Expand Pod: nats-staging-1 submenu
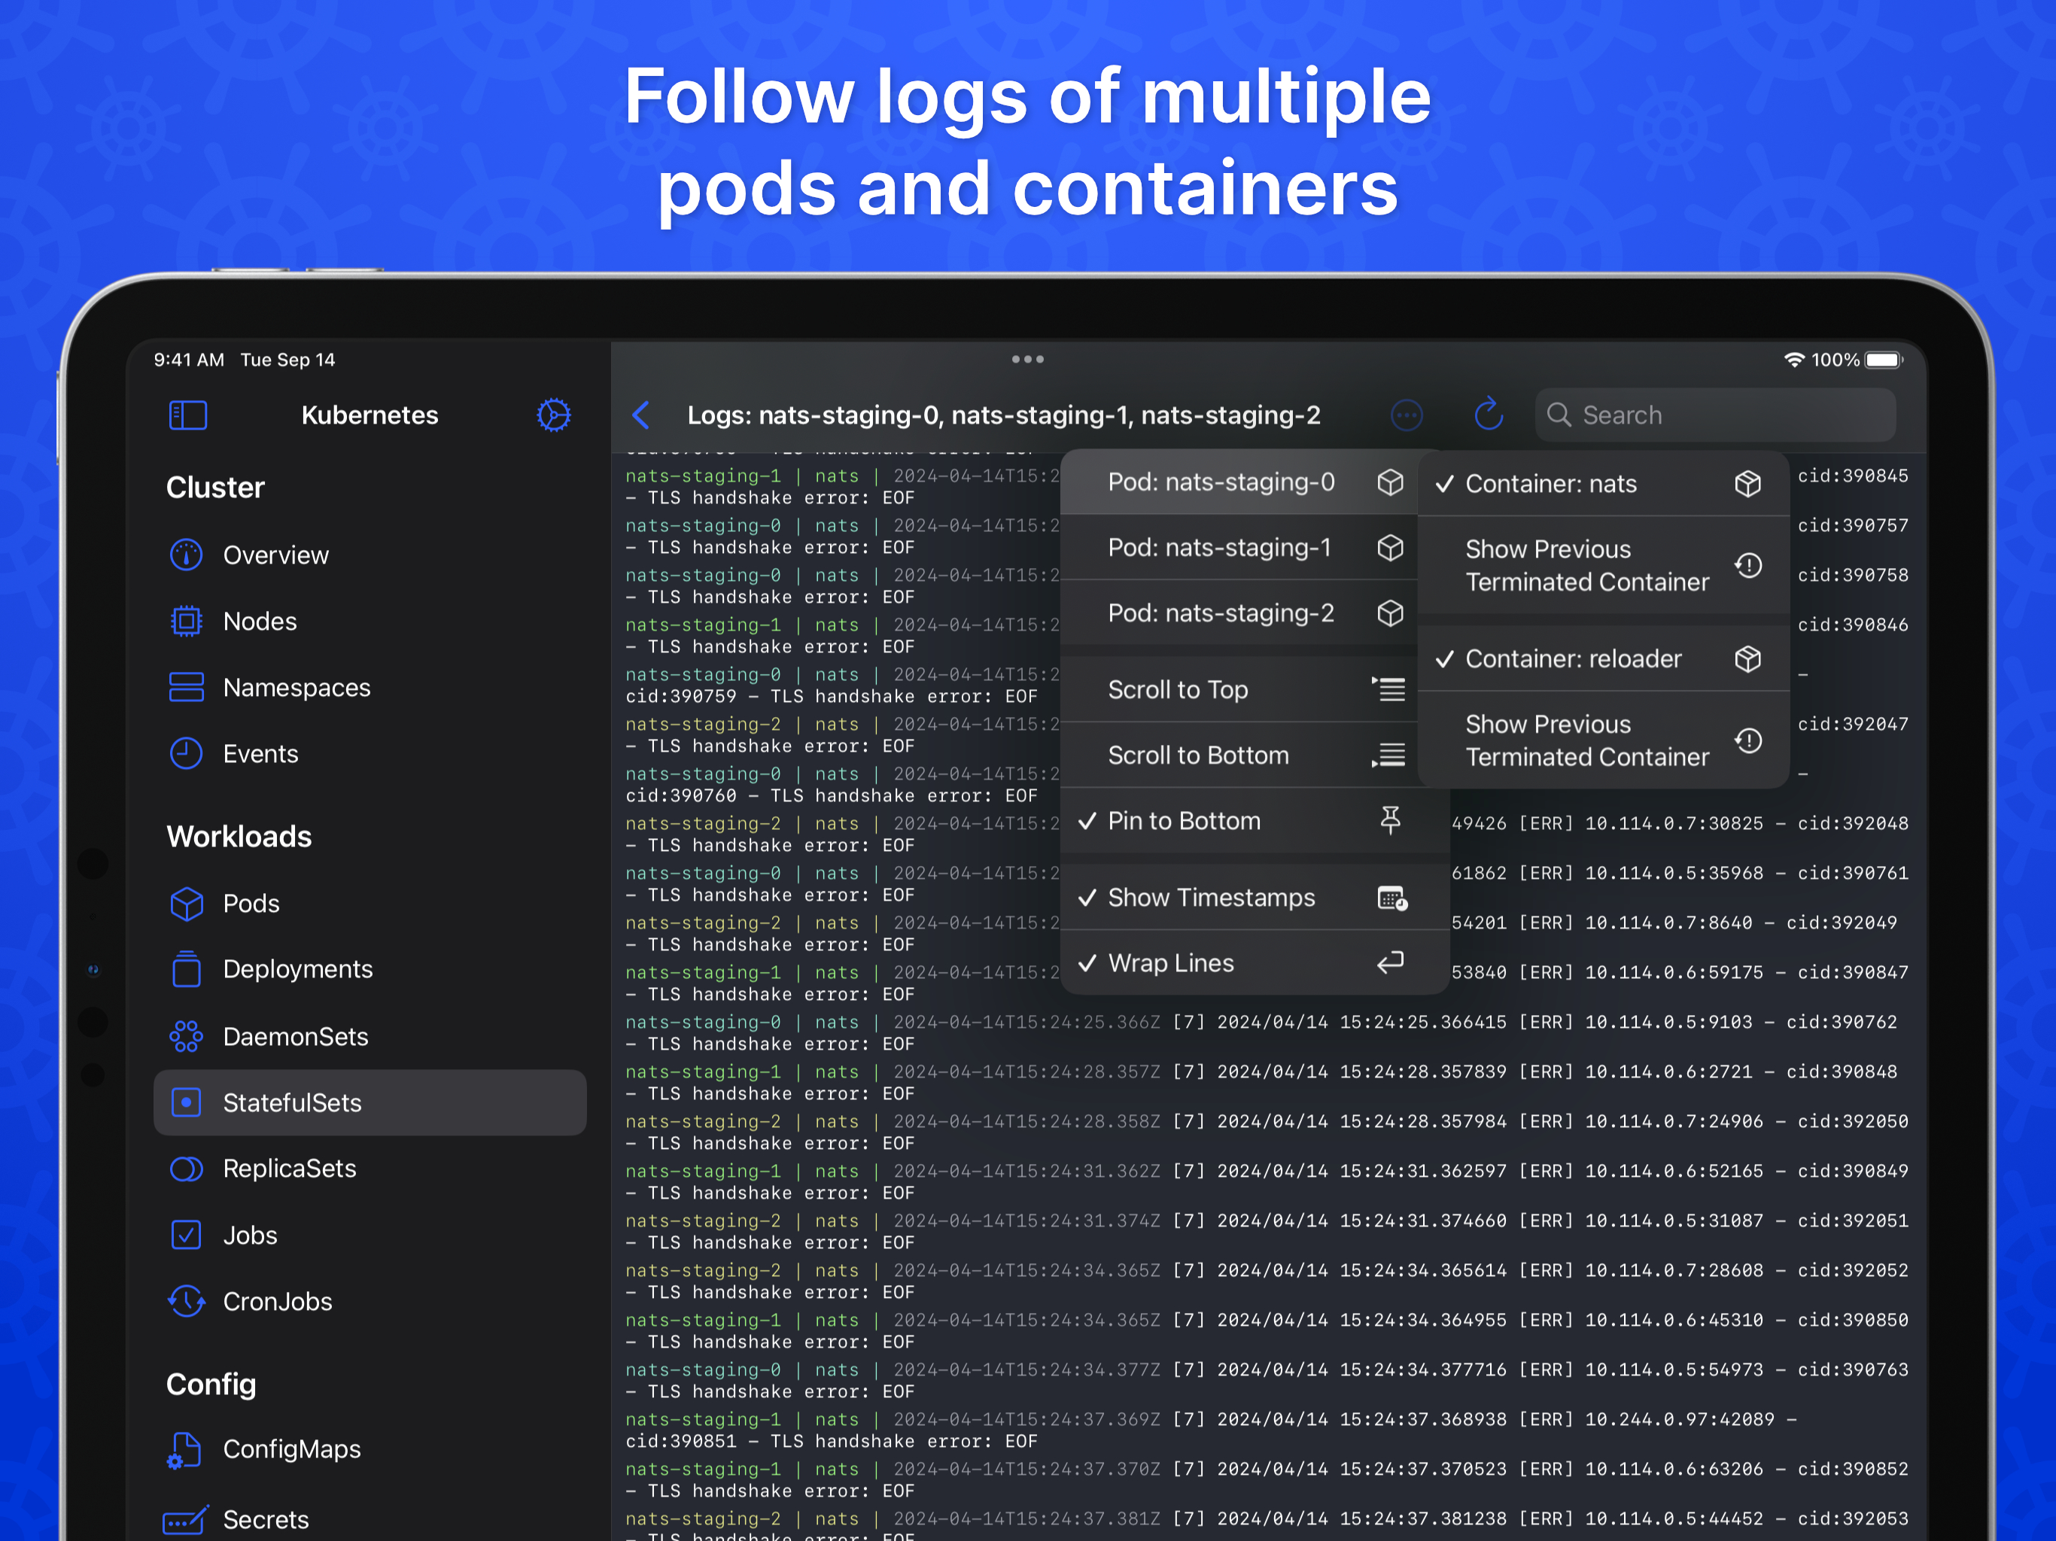2056x1541 pixels. click(x=1238, y=548)
